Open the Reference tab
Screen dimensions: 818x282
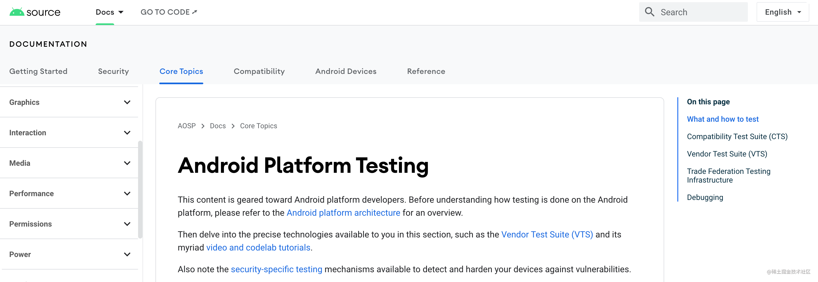coord(426,71)
